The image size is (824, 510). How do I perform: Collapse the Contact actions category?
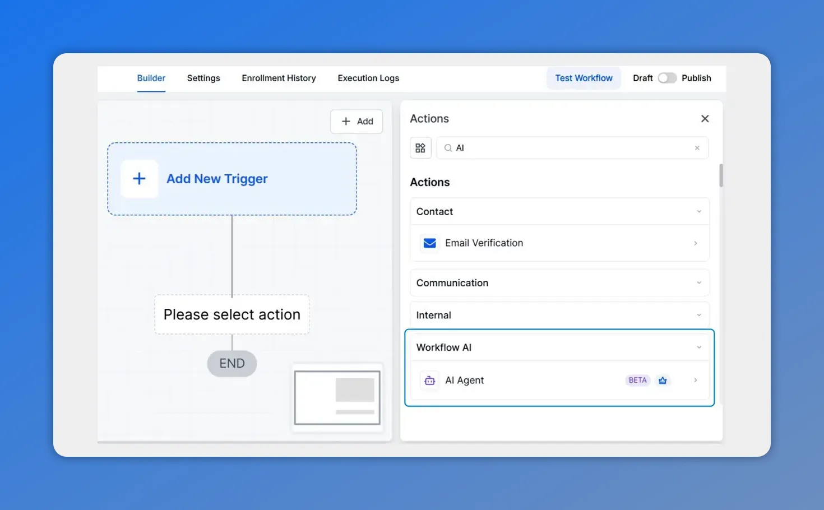pyautogui.click(x=698, y=211)
